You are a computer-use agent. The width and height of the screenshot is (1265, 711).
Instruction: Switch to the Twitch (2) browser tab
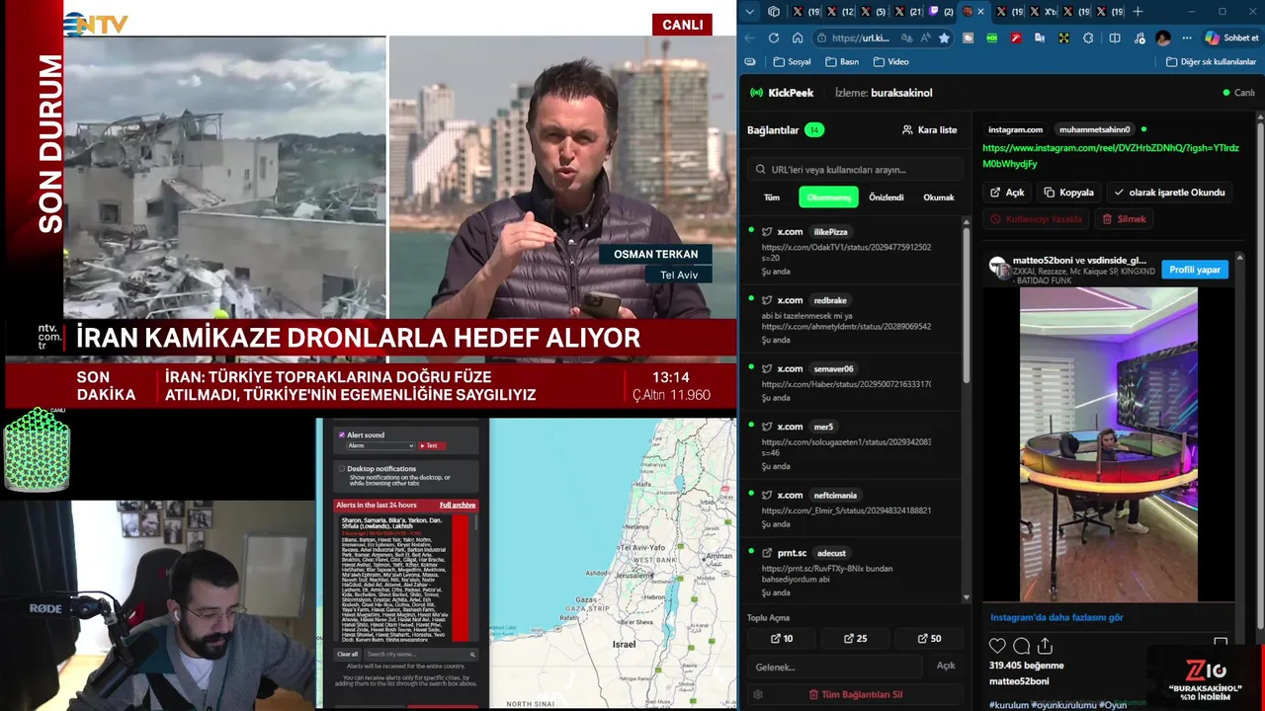[x=941, y=12]
